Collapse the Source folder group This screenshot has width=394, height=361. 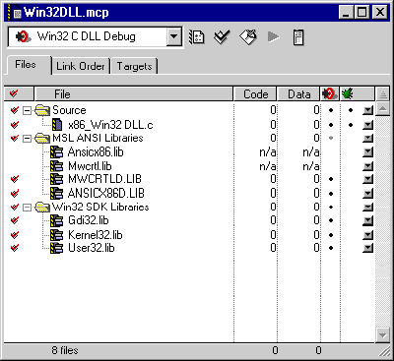pos(27,111)
